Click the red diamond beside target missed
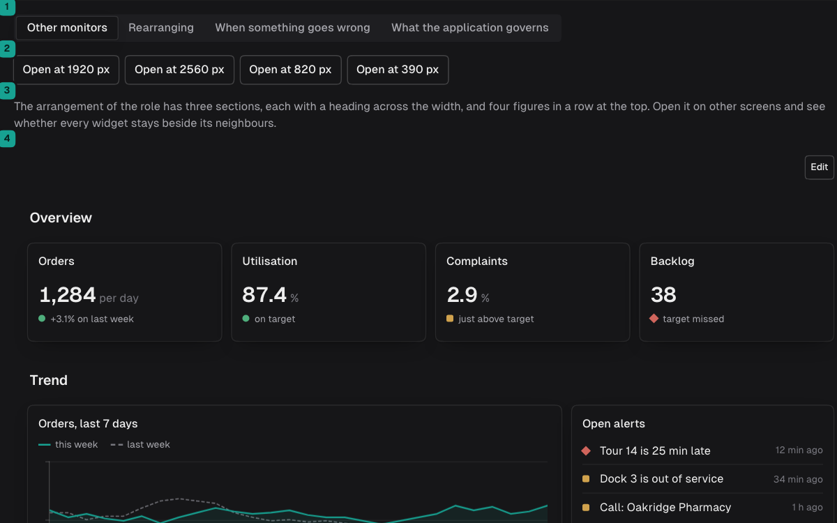 [654, 319]
